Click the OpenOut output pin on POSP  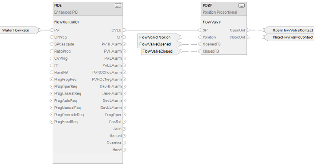pos(248,30)
